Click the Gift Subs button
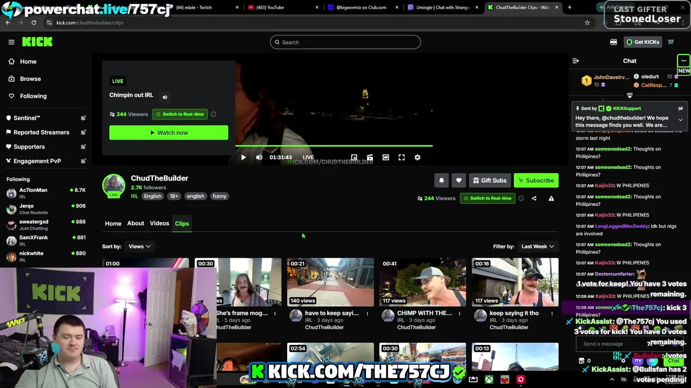Image resolution: width=691 pixels, height=388 pixels. [x=490, y=181]
